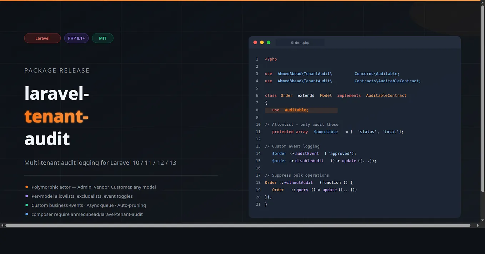Click the 'audit' title word
Image resolution: width=485 pixels, height=254 pixels.
(x=47, y=139)
